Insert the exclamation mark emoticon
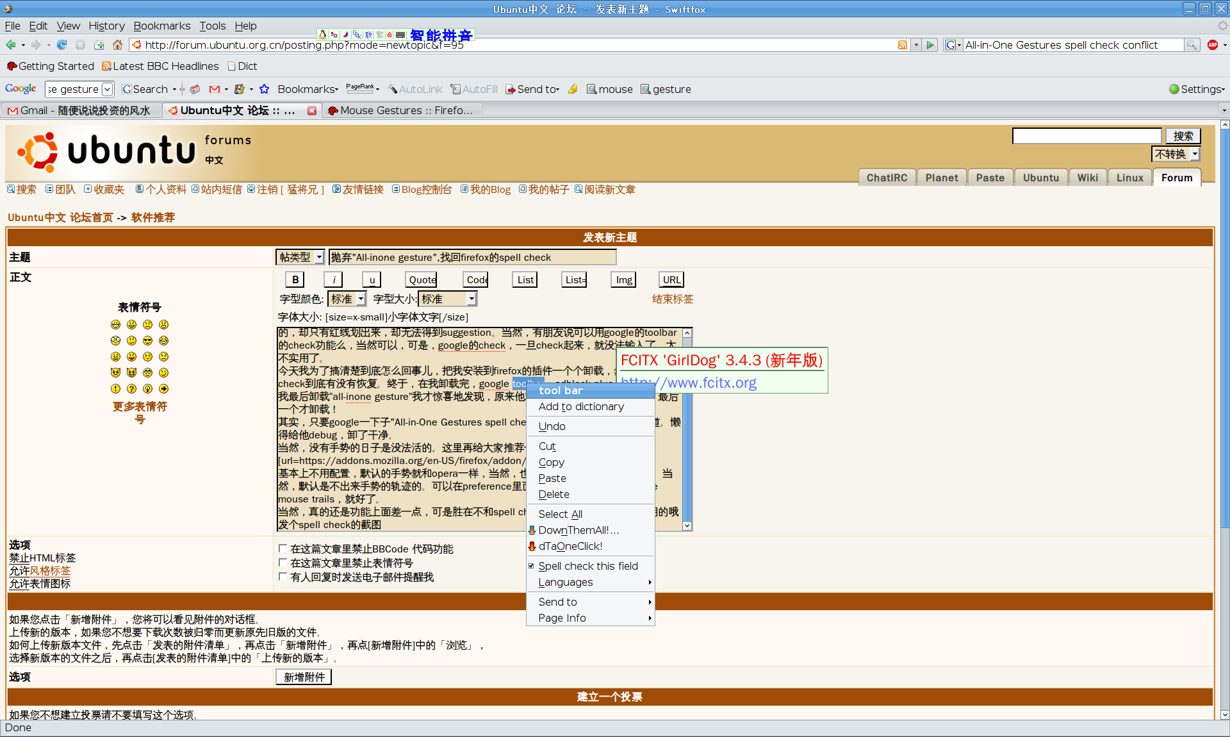This screenshot has height=737, width=1230. [x=115, y=389]
